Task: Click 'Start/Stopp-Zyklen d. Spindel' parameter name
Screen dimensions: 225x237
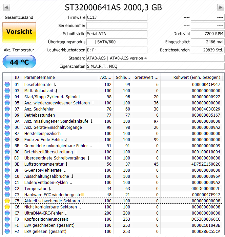Action: (x=52, y=97)
